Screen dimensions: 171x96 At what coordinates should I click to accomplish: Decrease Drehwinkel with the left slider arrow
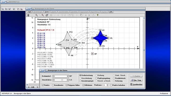pyautogui.click(x=54, y=76)
